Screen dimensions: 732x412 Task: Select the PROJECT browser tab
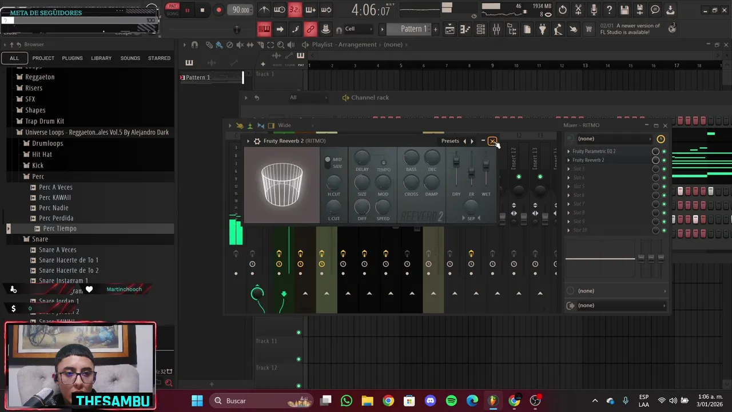click(x=43, y=58)
